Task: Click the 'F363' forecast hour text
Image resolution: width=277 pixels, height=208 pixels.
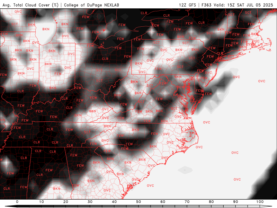Action: (206, 5)
